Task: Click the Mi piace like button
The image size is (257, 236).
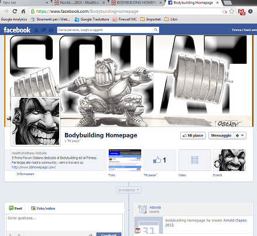Action: point(193,135)
